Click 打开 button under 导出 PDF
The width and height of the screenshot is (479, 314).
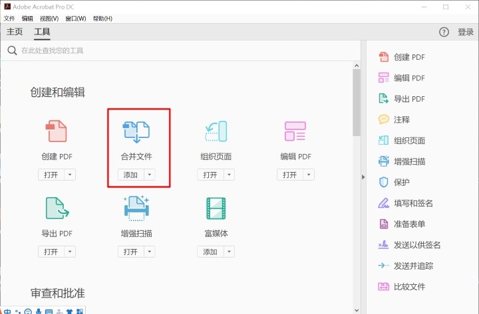pyautogui.click(x=51, y=252)
